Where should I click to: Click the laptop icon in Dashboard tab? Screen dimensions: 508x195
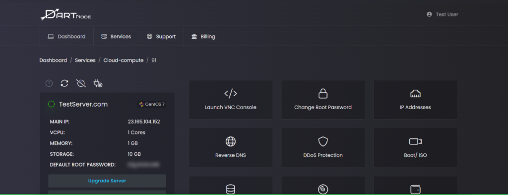pos(51,37)
